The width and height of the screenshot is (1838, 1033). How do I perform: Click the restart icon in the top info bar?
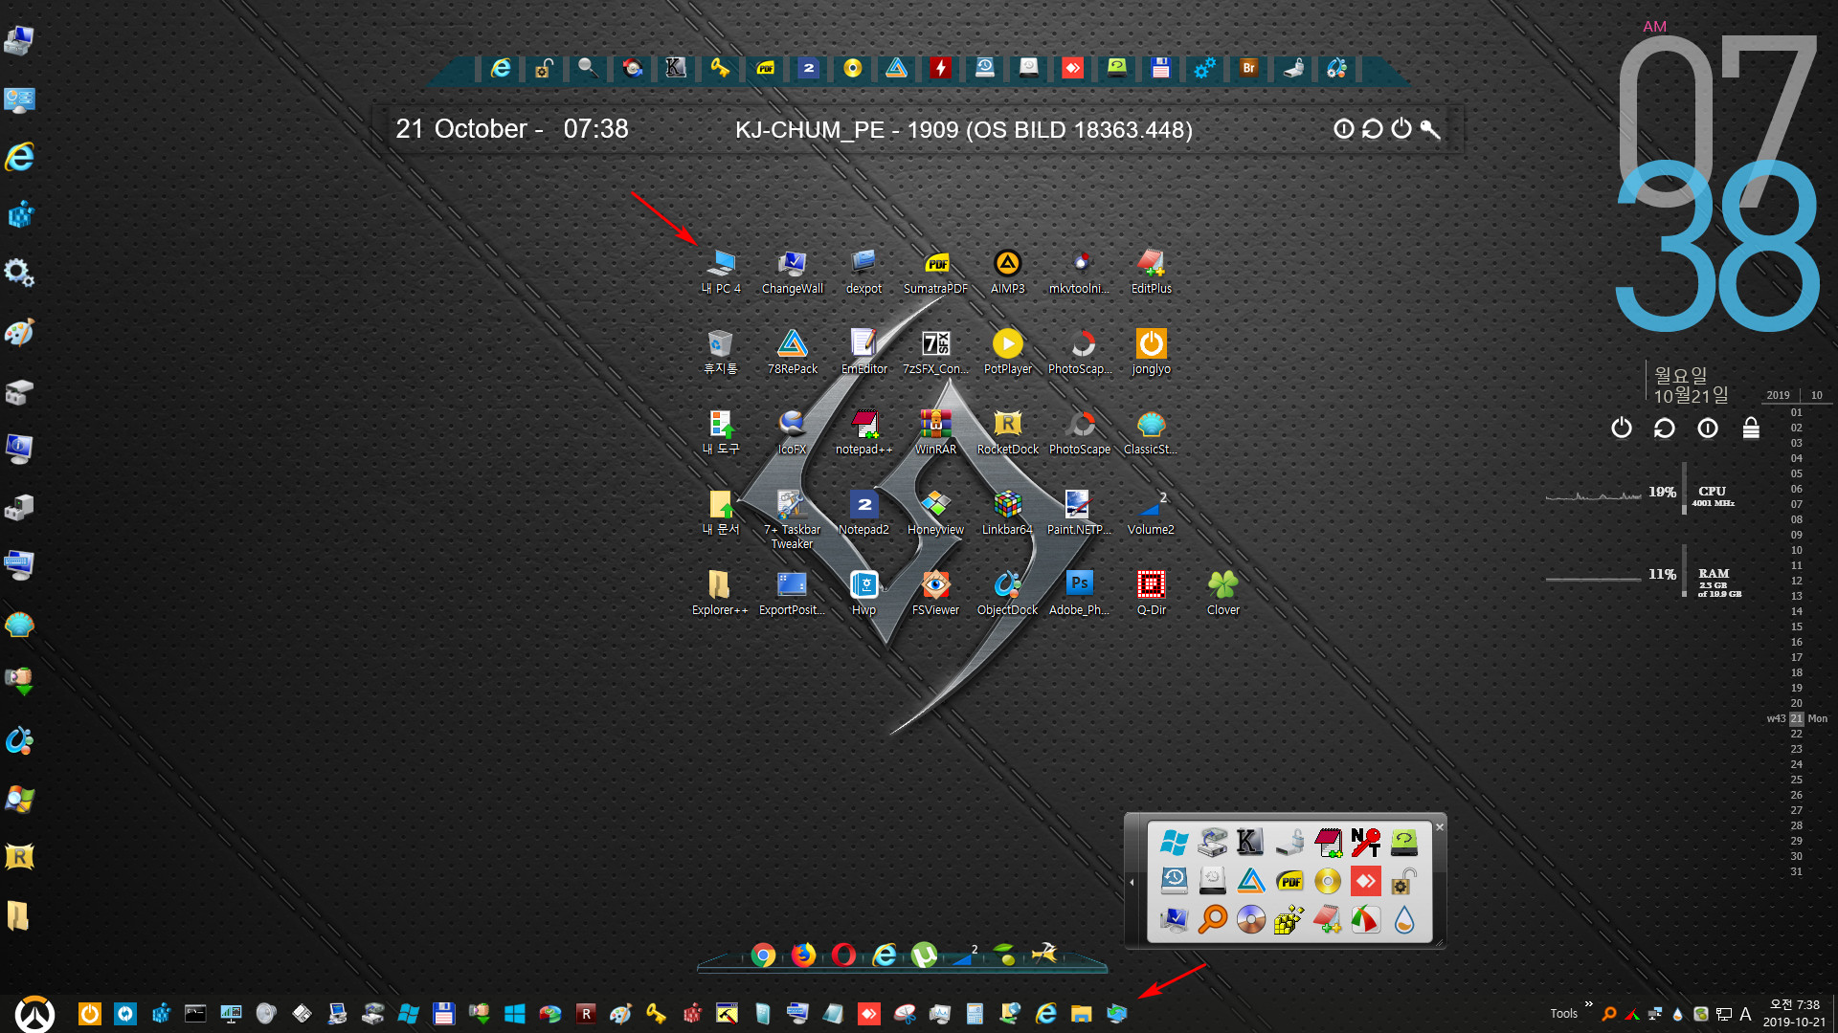[1372, 129]
